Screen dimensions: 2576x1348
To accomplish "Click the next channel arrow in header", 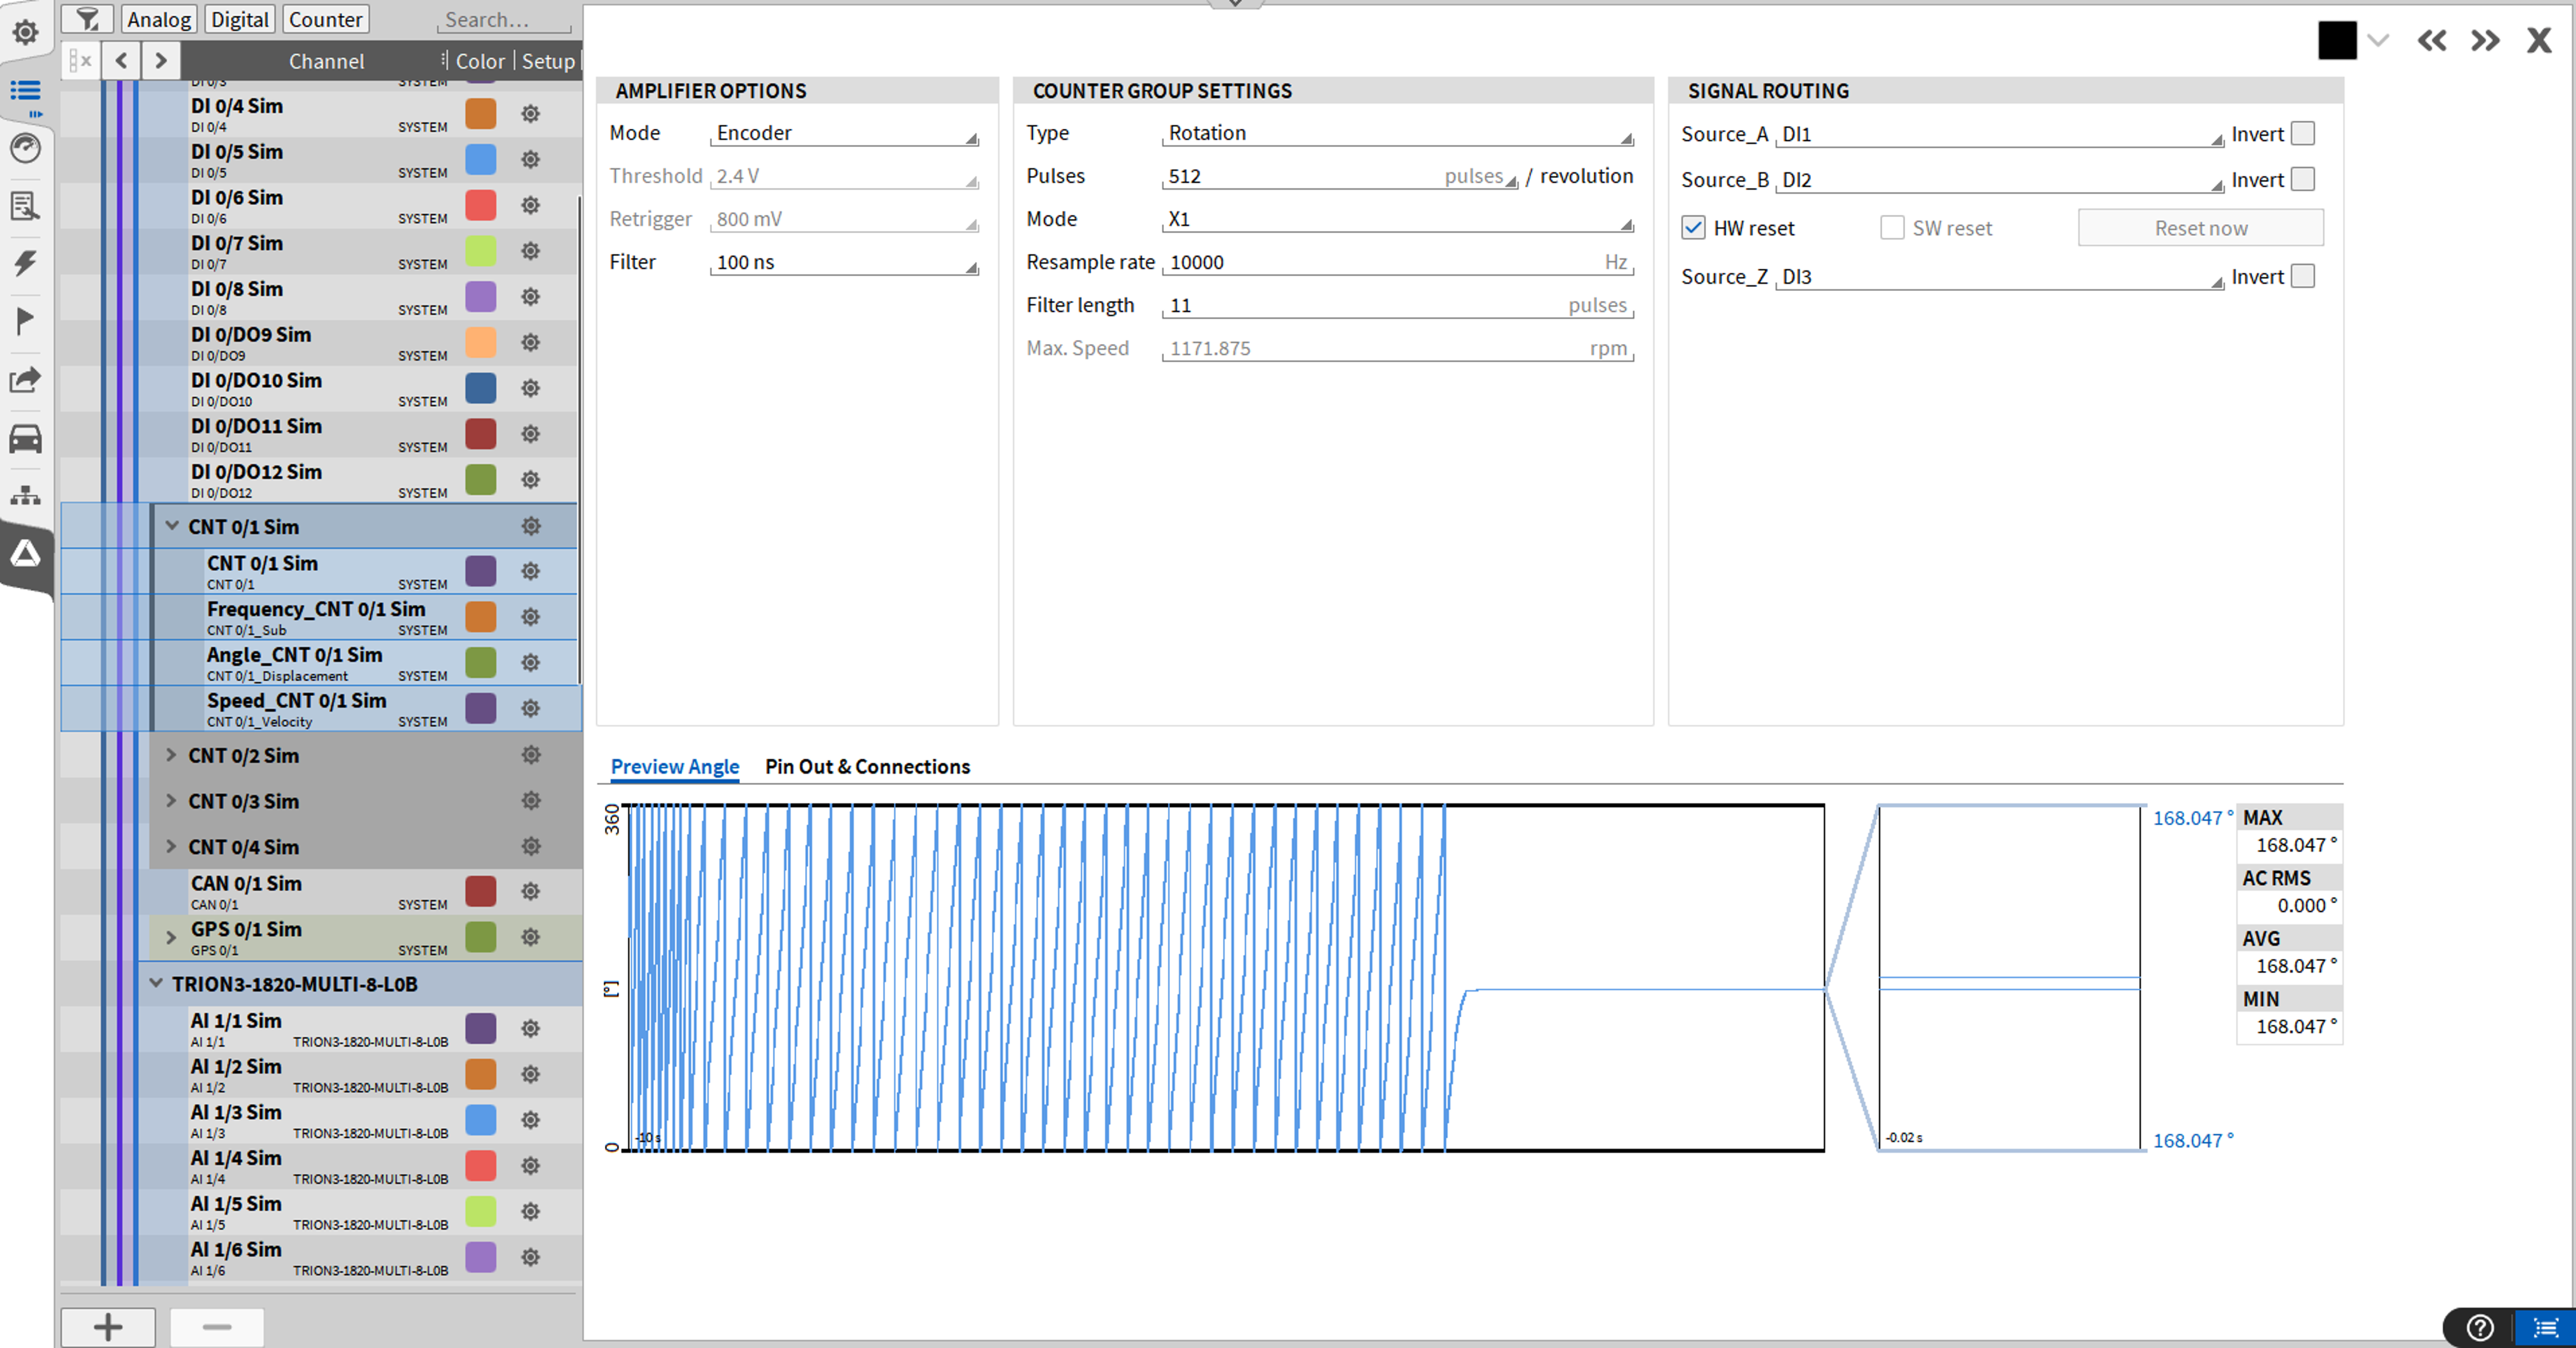I will [160, 61].
